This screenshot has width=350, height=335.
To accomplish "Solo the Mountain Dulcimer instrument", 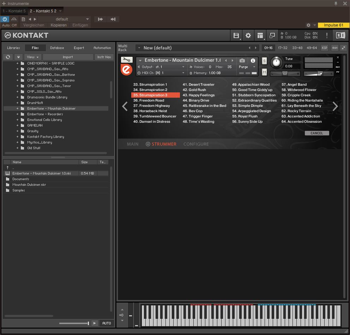I will 264,61.
